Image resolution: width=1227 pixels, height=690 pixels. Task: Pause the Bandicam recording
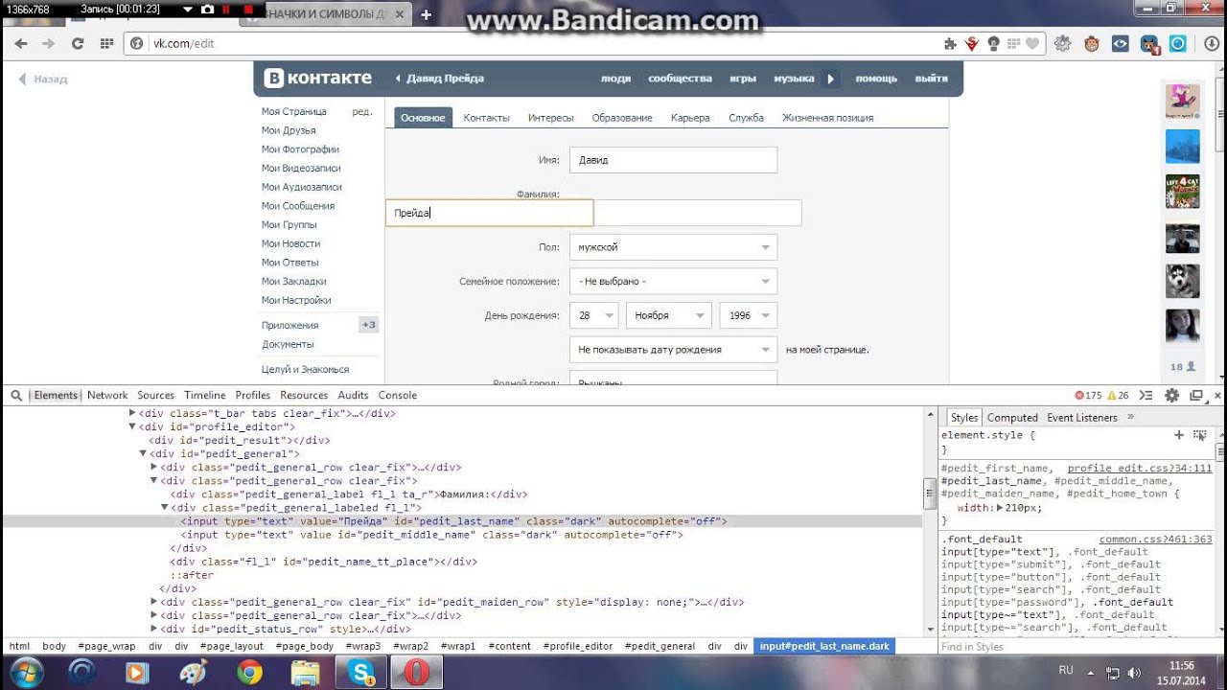pyautogui.click(x=227, y=10)
